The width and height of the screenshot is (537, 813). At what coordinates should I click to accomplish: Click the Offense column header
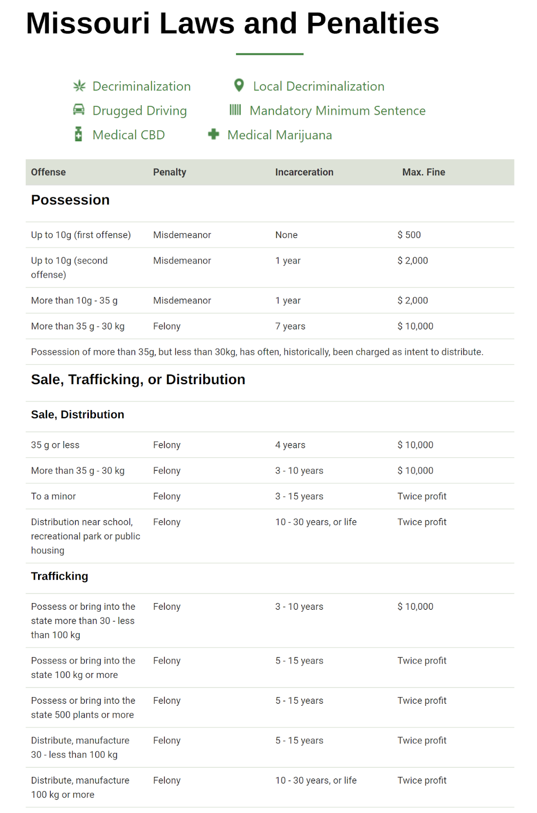(48, 172)
